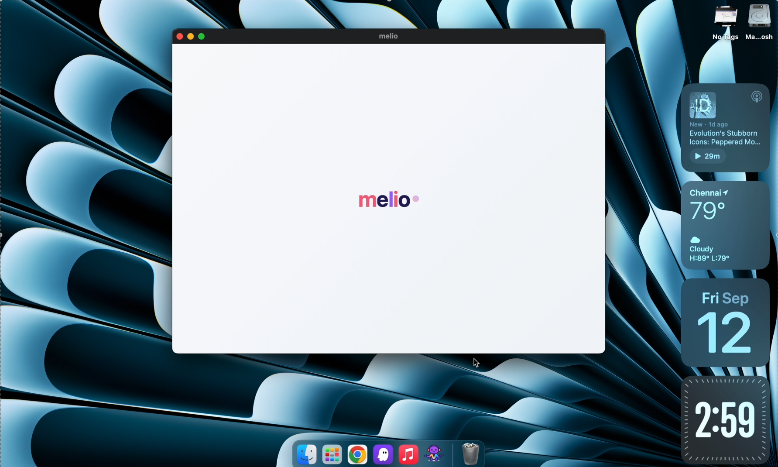Open Finder from the dock
Viewport: 778px width, 467px height.
[x=307, y=455]
